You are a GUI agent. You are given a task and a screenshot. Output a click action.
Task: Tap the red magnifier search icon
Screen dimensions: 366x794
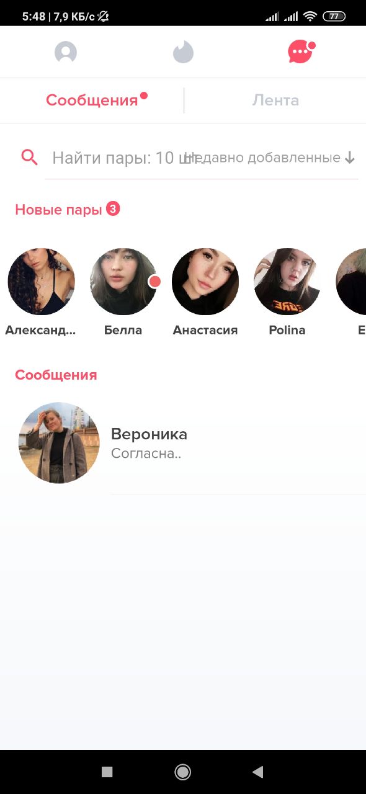coord(30,158)
